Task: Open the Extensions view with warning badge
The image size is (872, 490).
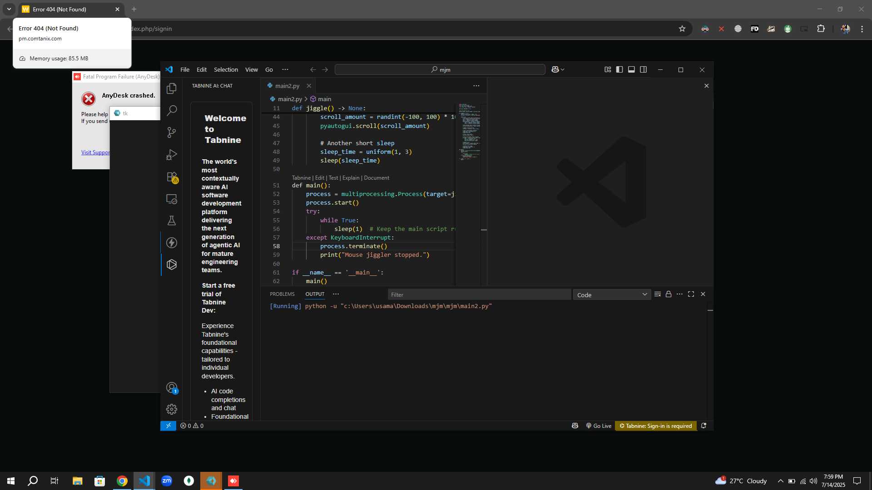Action: [172, 177]
